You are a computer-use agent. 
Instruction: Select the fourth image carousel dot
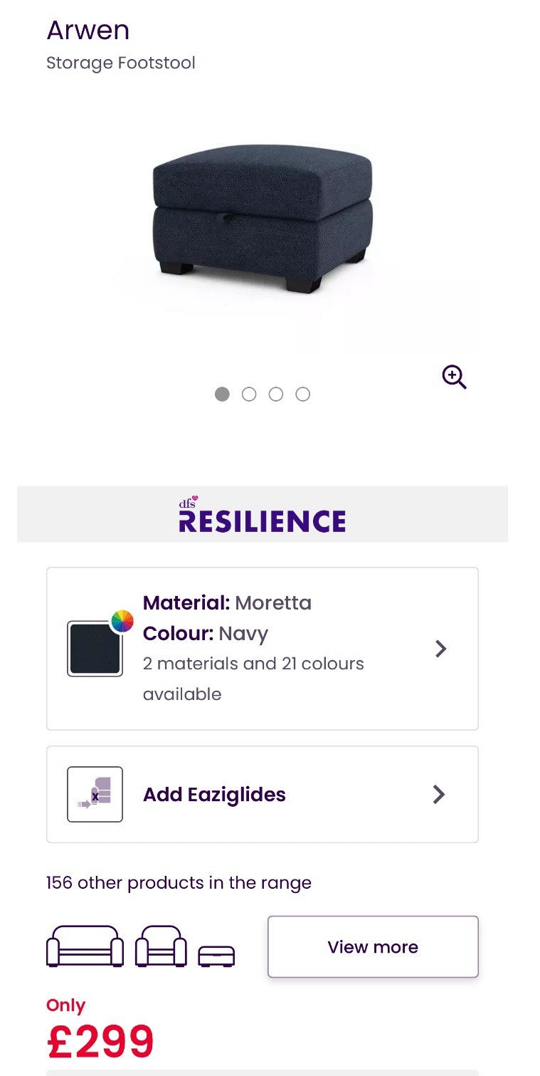(x=303, y=394)
